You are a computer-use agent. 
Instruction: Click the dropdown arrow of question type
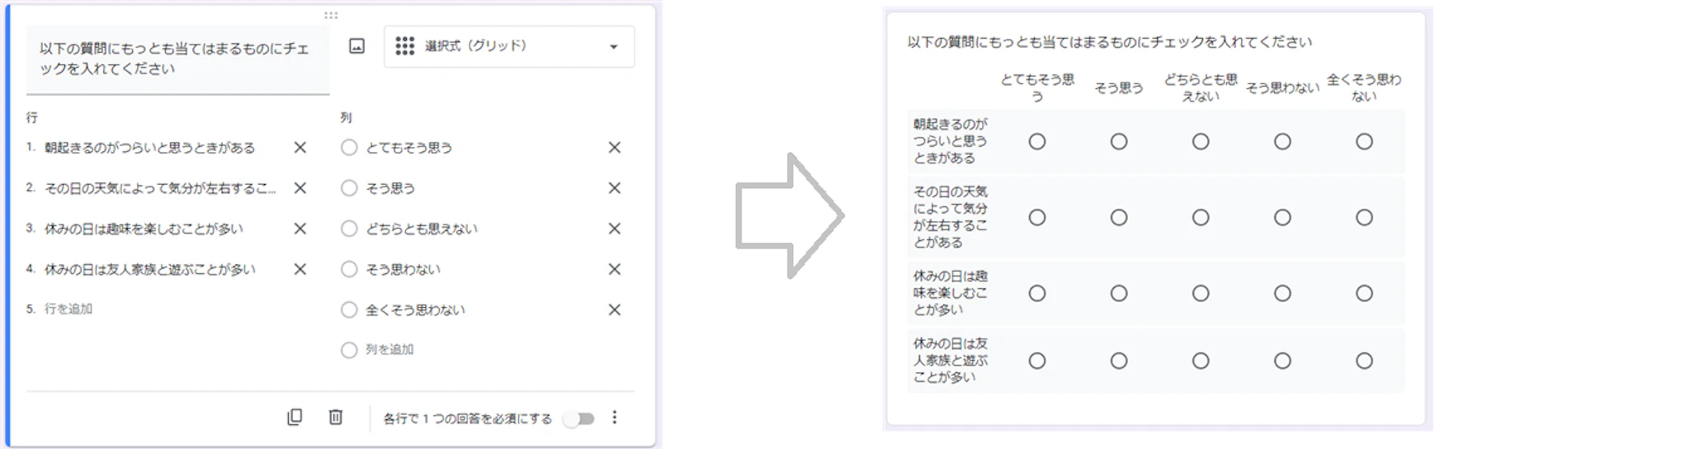click(613, 47)
